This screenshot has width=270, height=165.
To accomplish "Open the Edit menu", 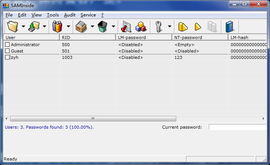I will pyautogui.click(x=22, y=15).
